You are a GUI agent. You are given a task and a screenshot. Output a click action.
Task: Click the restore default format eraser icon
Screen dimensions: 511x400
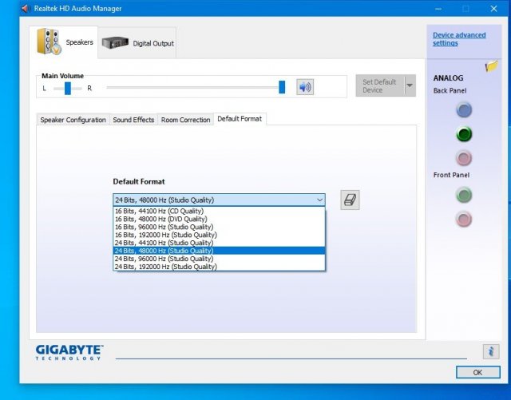[350, 200]
